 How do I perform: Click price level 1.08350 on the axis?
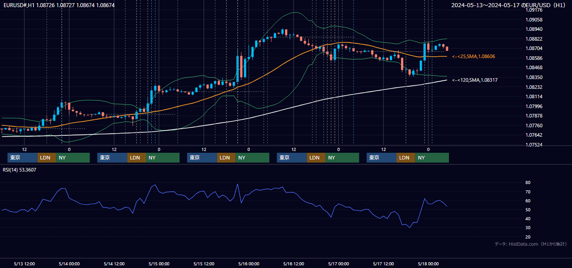click(534, 77)
